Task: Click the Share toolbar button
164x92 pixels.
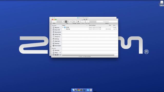Action: pyautogui.click(x=83, y=21)
